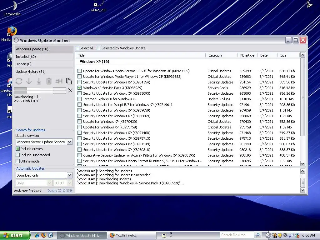Click the hide/unhide updates icon
This screenshot has width=320, height=240.
[x=59, y=81]
